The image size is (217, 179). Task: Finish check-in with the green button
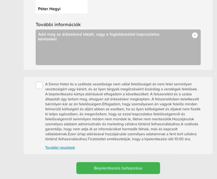point(118,168)
